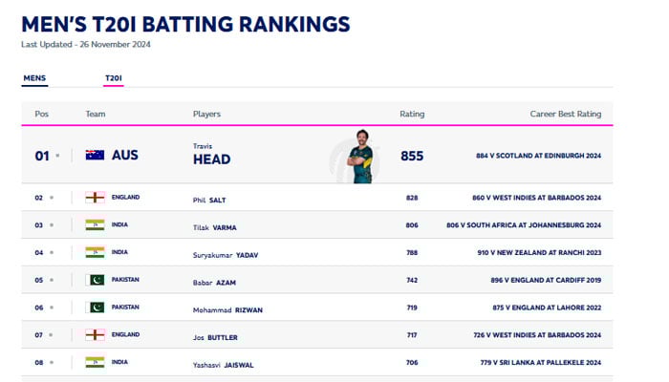Viewport: 669px width, 382px height.
Task: Click the Career Best Rating column header
Action: [565, 114]
